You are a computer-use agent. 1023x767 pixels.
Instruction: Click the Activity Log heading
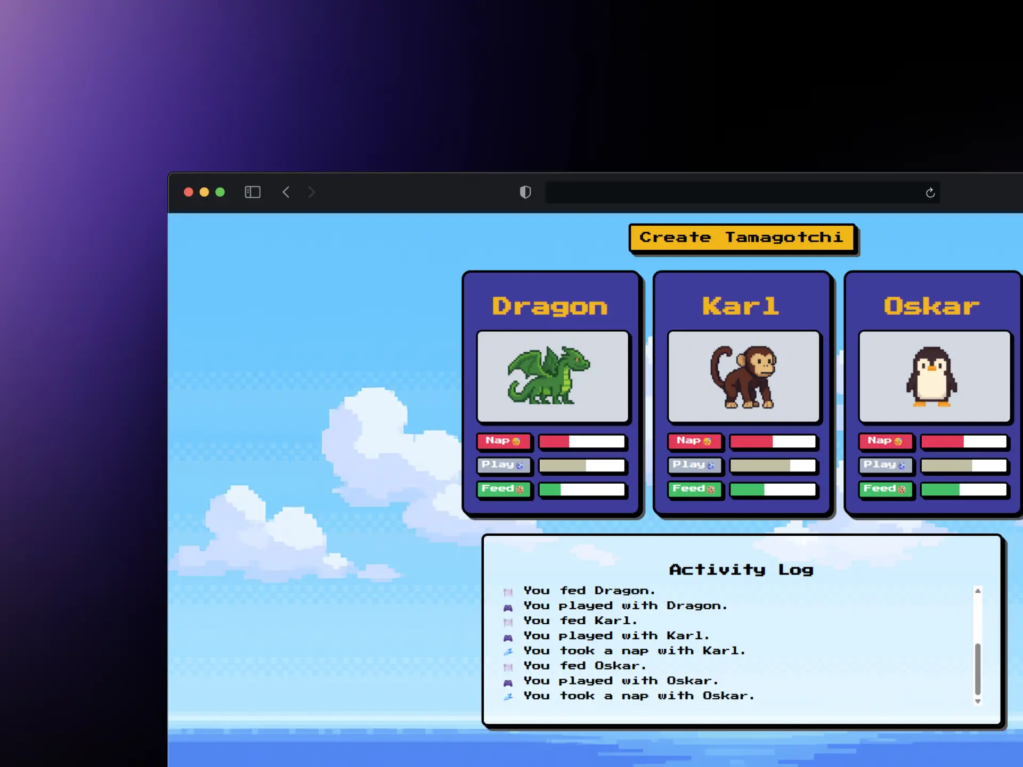coord(742,570)
